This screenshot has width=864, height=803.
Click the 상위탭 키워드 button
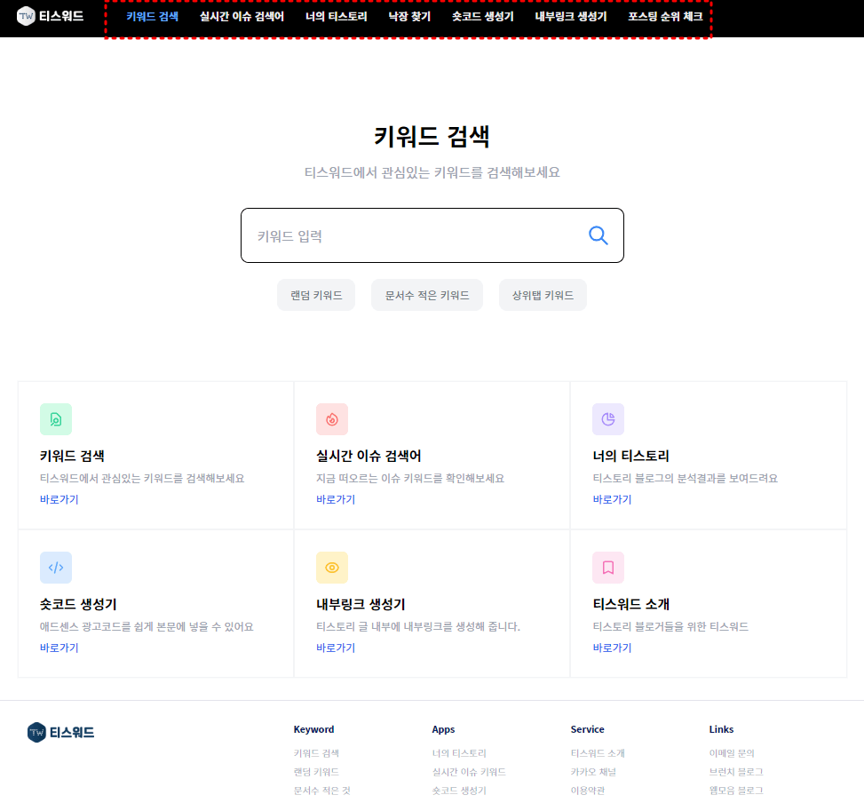coord(543,296)
